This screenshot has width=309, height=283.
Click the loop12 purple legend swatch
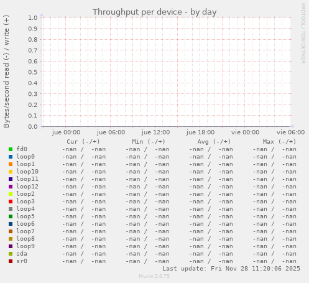pyautogui.click(x=11, y=187)
